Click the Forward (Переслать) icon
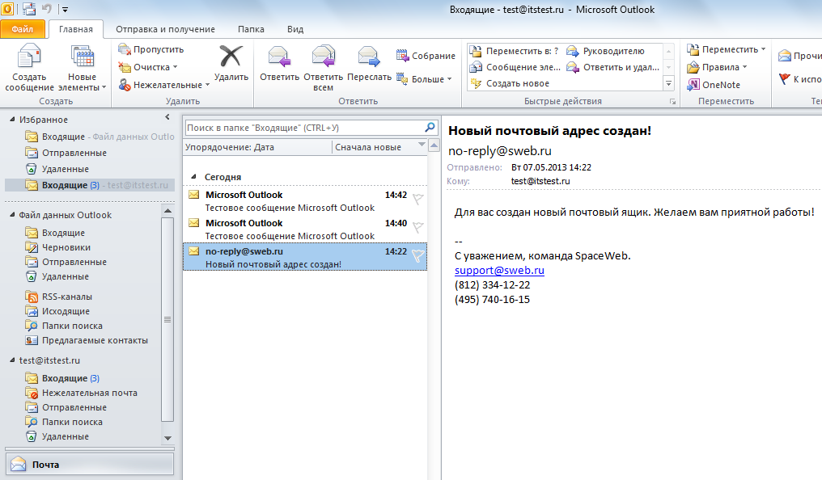The width and height of the screenshot is (822, 480). click(x=369, y=57)
